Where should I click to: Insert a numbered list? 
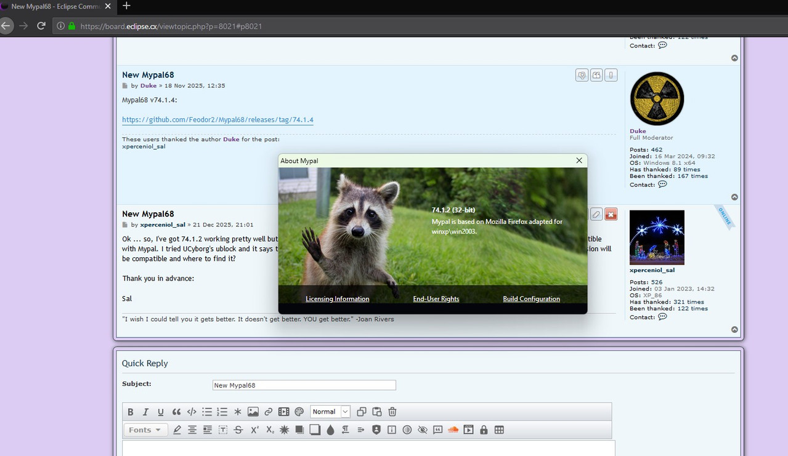222,412
